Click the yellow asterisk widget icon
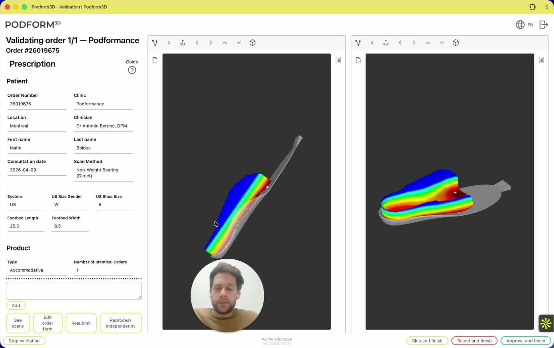Image resolution: width=554 pixels, height=348 pixels. click(x=546, y=323)
